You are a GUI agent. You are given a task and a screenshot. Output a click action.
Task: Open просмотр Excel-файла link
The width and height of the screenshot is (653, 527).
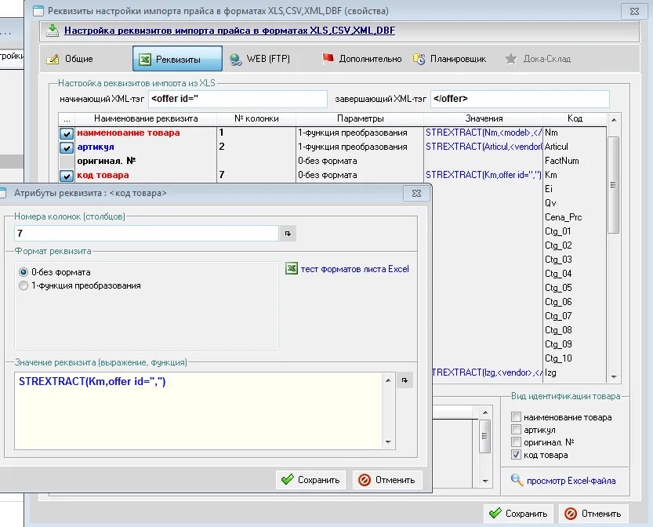coord(571,481)
